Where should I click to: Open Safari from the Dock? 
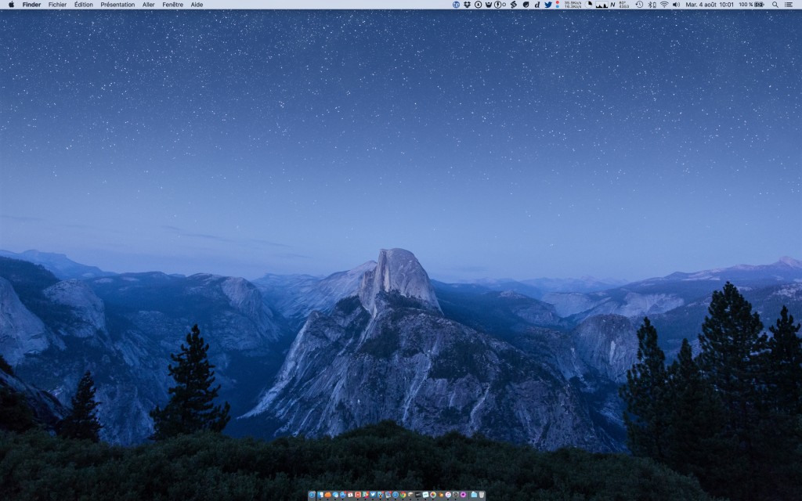pos(396,495)
